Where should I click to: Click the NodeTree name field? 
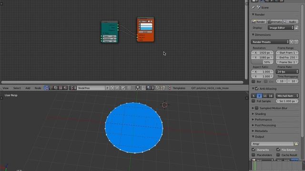tap(91, 88)
